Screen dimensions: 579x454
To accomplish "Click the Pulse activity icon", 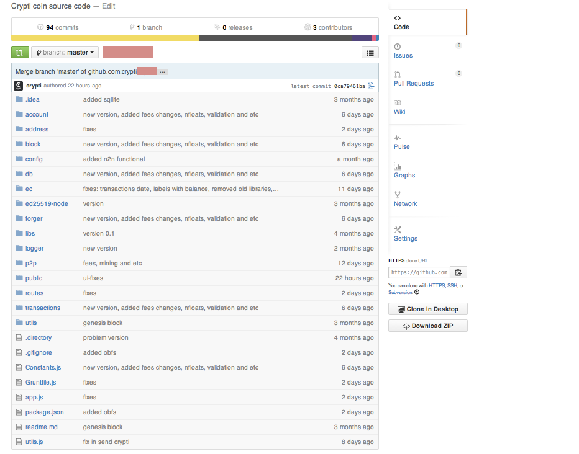I will click(x=398, y=138).
